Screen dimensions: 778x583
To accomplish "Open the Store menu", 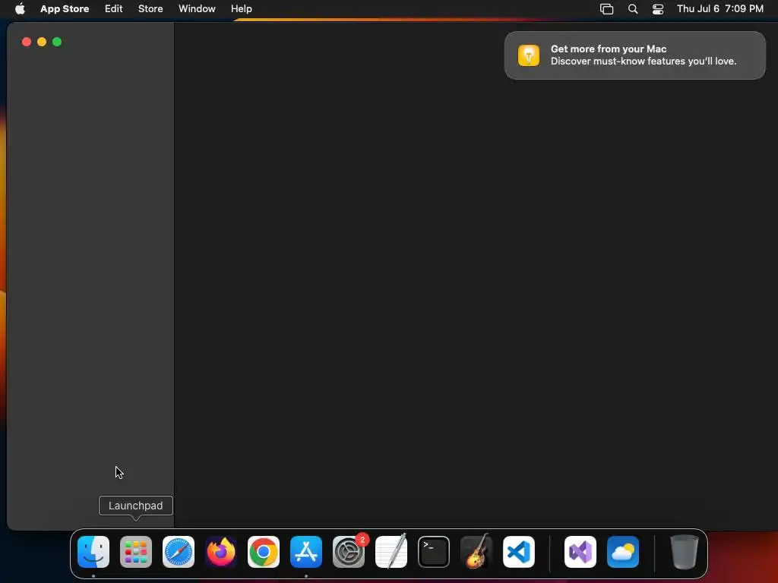I will (150, 8).
